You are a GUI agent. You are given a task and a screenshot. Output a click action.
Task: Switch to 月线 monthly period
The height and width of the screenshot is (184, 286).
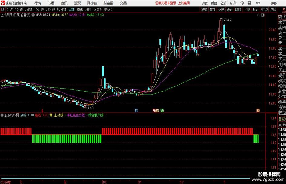click(x=88, y=9)
